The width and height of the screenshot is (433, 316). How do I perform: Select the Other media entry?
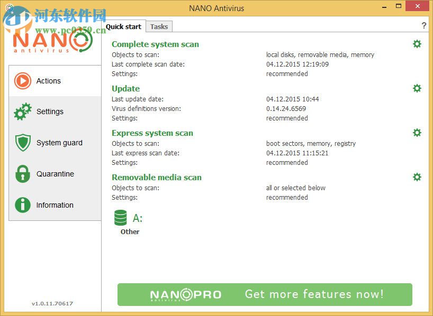pos(130,231)
